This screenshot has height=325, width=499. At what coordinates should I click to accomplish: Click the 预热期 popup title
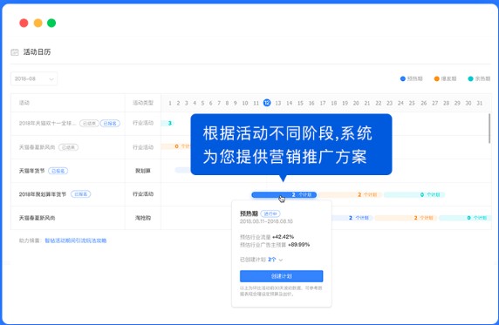249,213
